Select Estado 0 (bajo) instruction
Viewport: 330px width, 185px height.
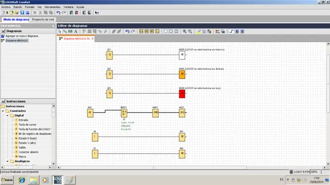[28, 139]
